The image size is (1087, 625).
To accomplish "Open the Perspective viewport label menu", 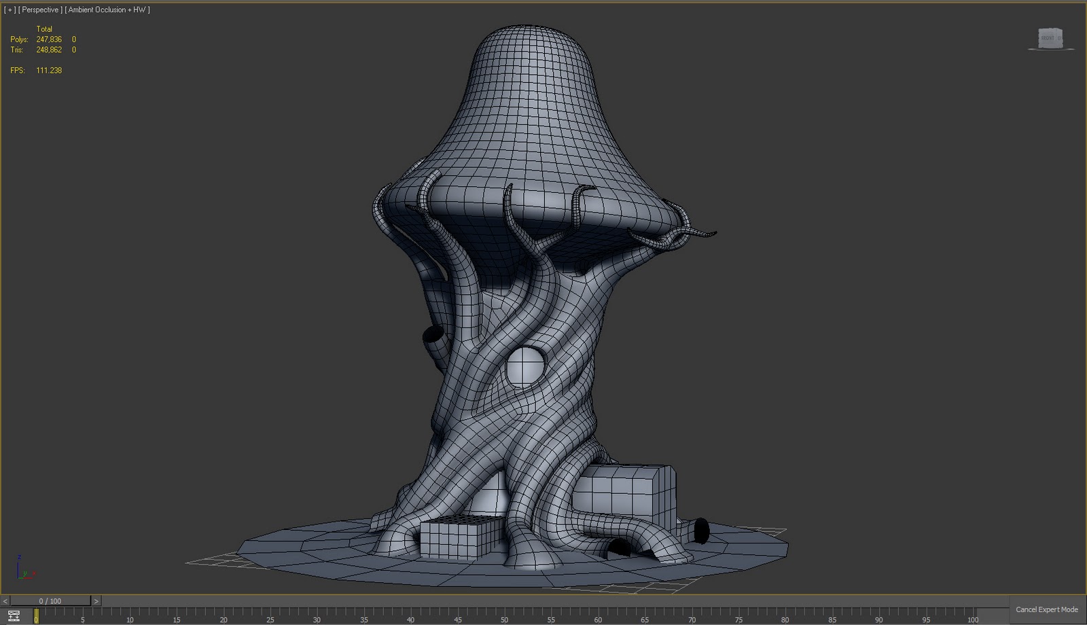I will pos(41,10).
